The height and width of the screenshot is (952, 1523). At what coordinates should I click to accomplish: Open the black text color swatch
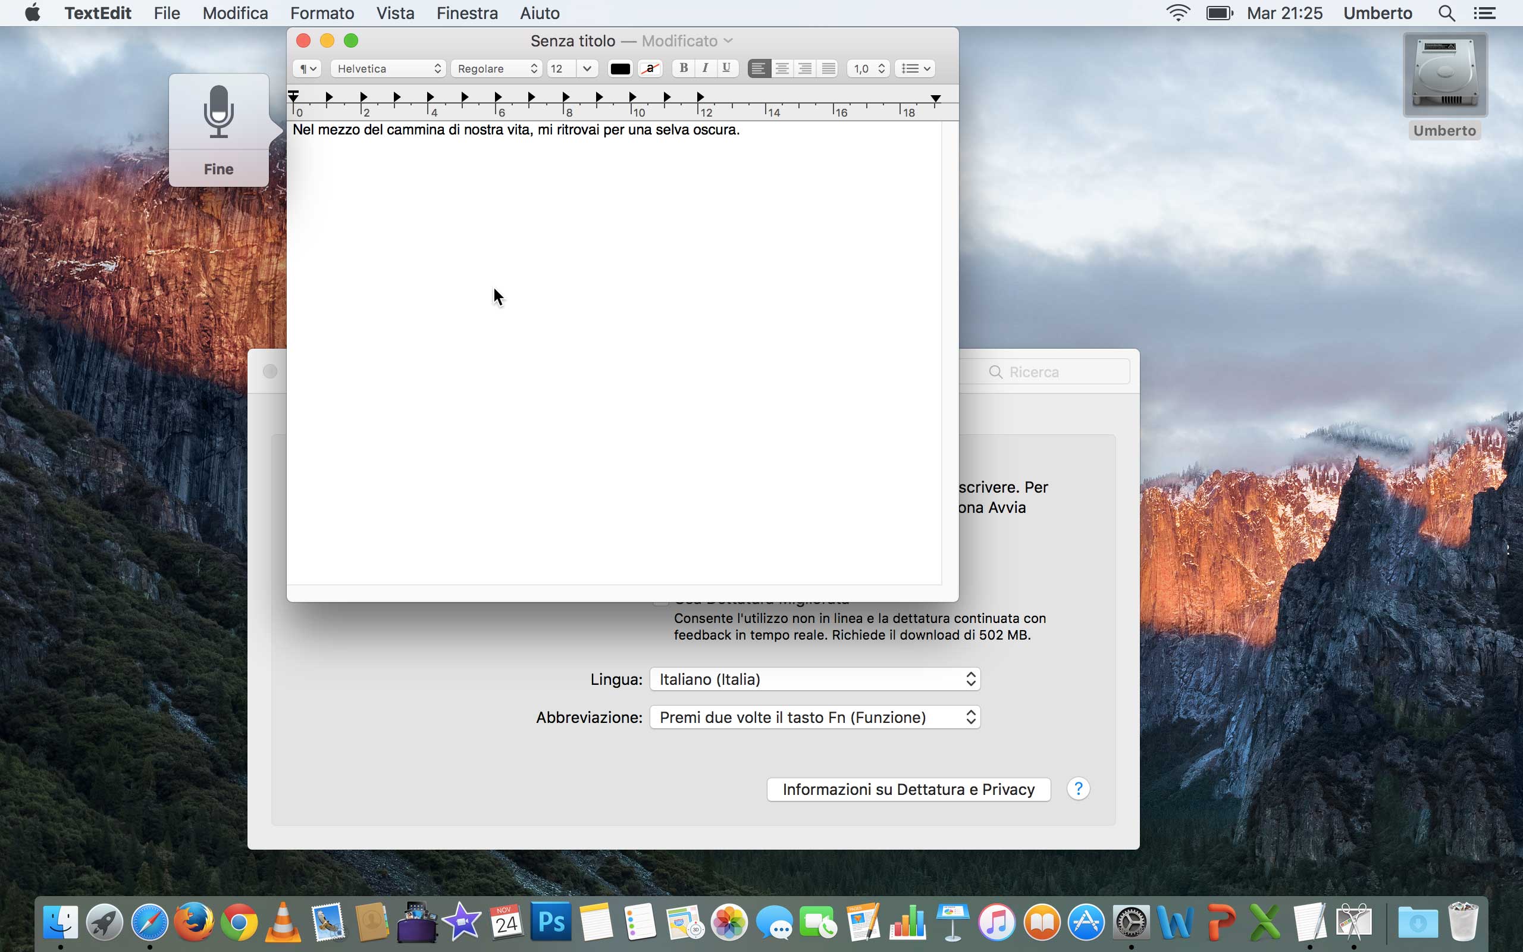[x=620, y=68]
